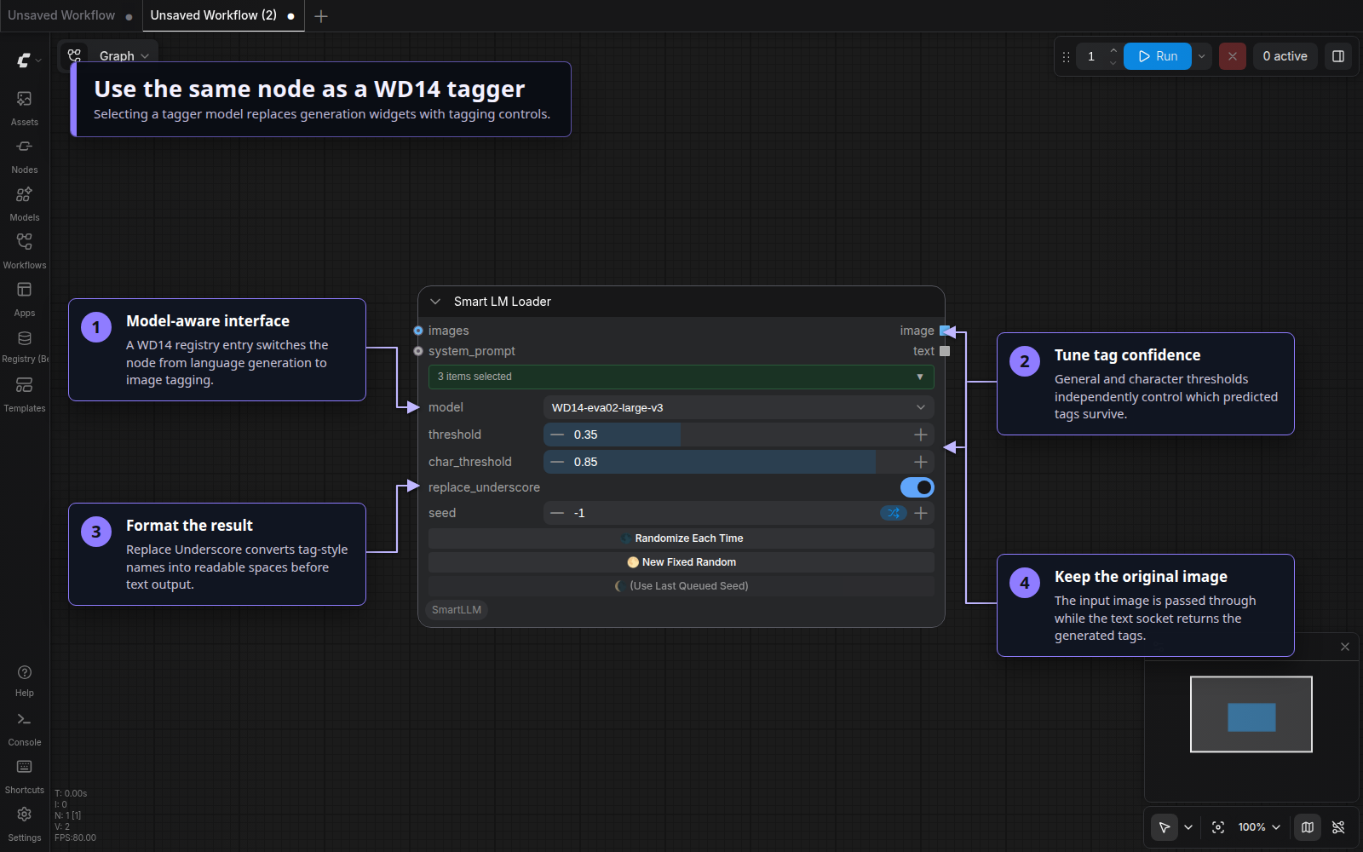
Task: Run the workflow
Action: [1158, 56]
